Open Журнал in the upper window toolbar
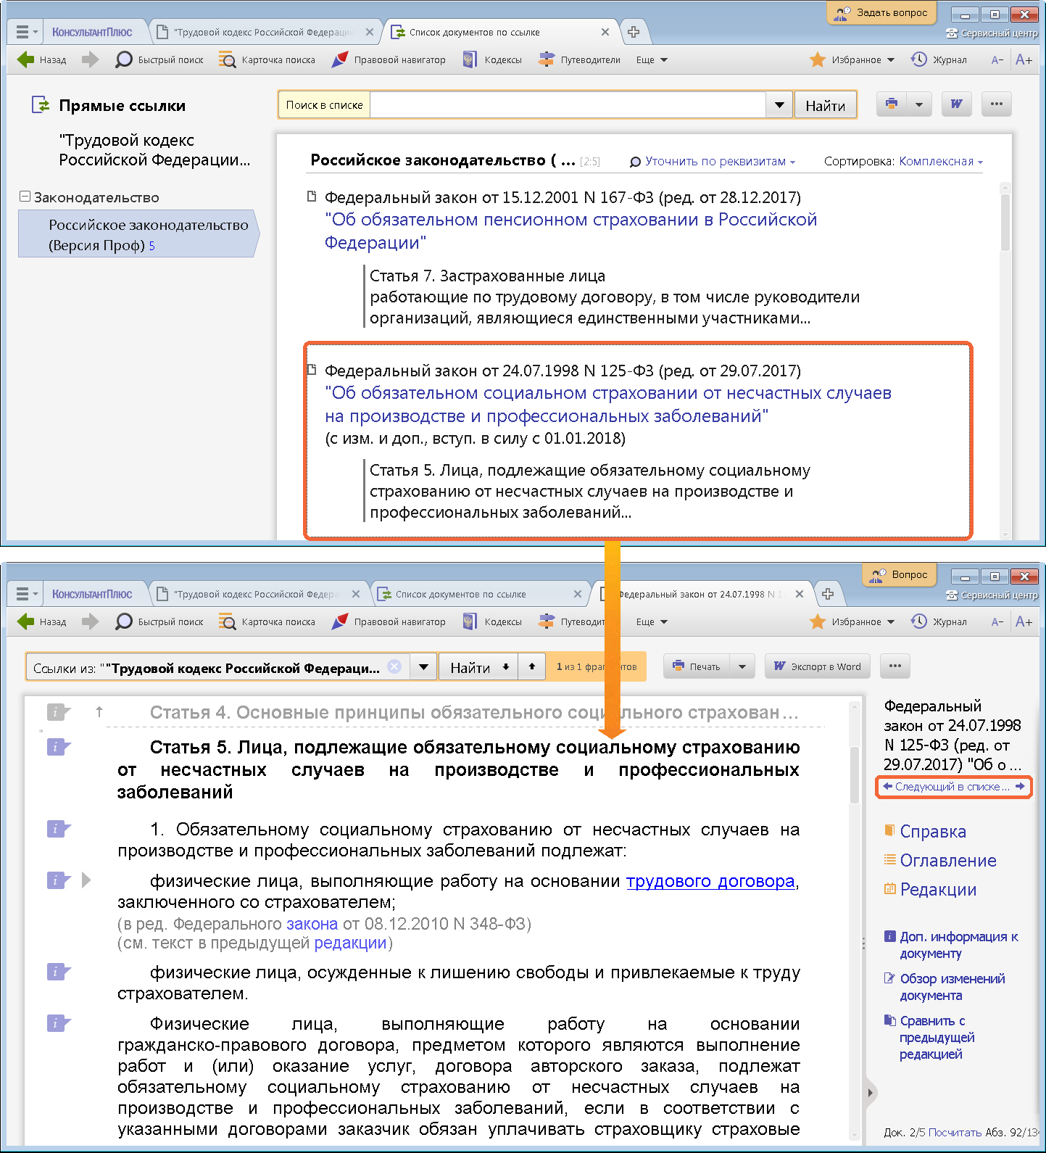The height and width of the screenshot is (1153, 1046). tap(939, 59)
